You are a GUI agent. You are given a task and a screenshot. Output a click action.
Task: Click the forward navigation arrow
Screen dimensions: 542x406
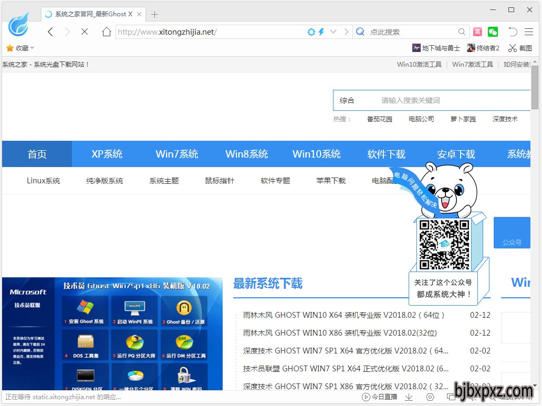pos(67,32)
